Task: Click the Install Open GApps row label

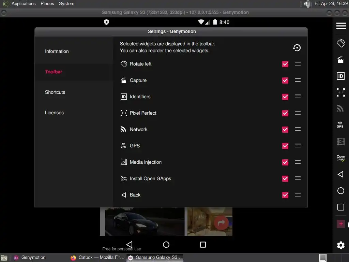Action: pos(150,178)
